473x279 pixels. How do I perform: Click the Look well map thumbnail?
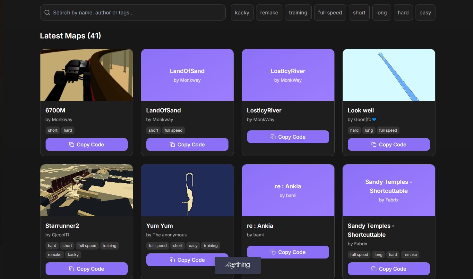pos(389,75)
